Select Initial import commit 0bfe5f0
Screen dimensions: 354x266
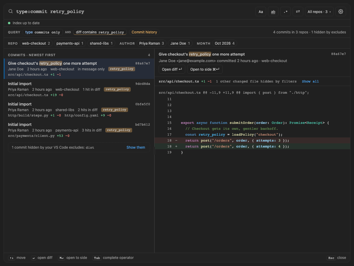pos(79,109)
